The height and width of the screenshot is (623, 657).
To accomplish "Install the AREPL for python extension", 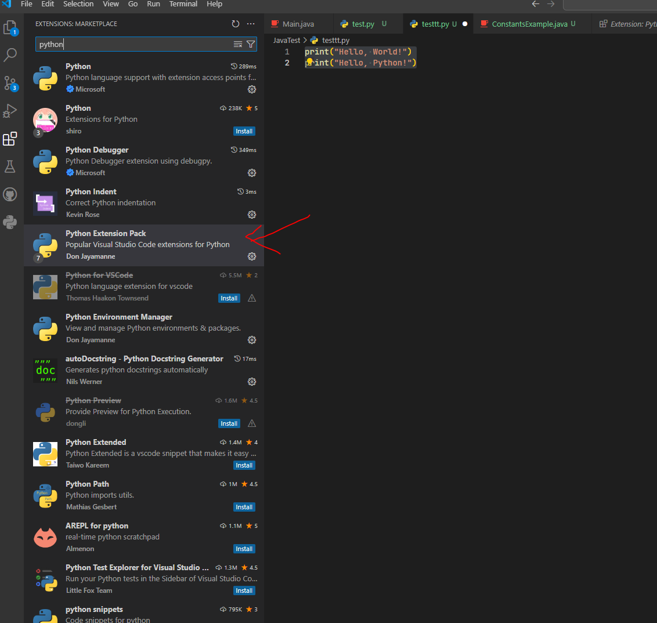I will [x=244, y=549].
